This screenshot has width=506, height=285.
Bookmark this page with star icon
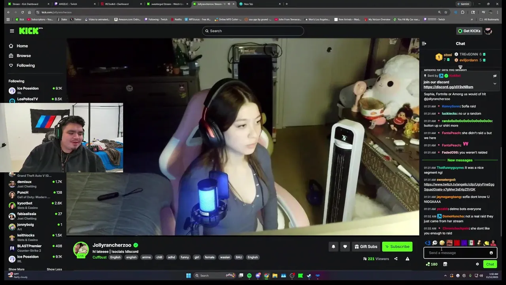(446, 12)
